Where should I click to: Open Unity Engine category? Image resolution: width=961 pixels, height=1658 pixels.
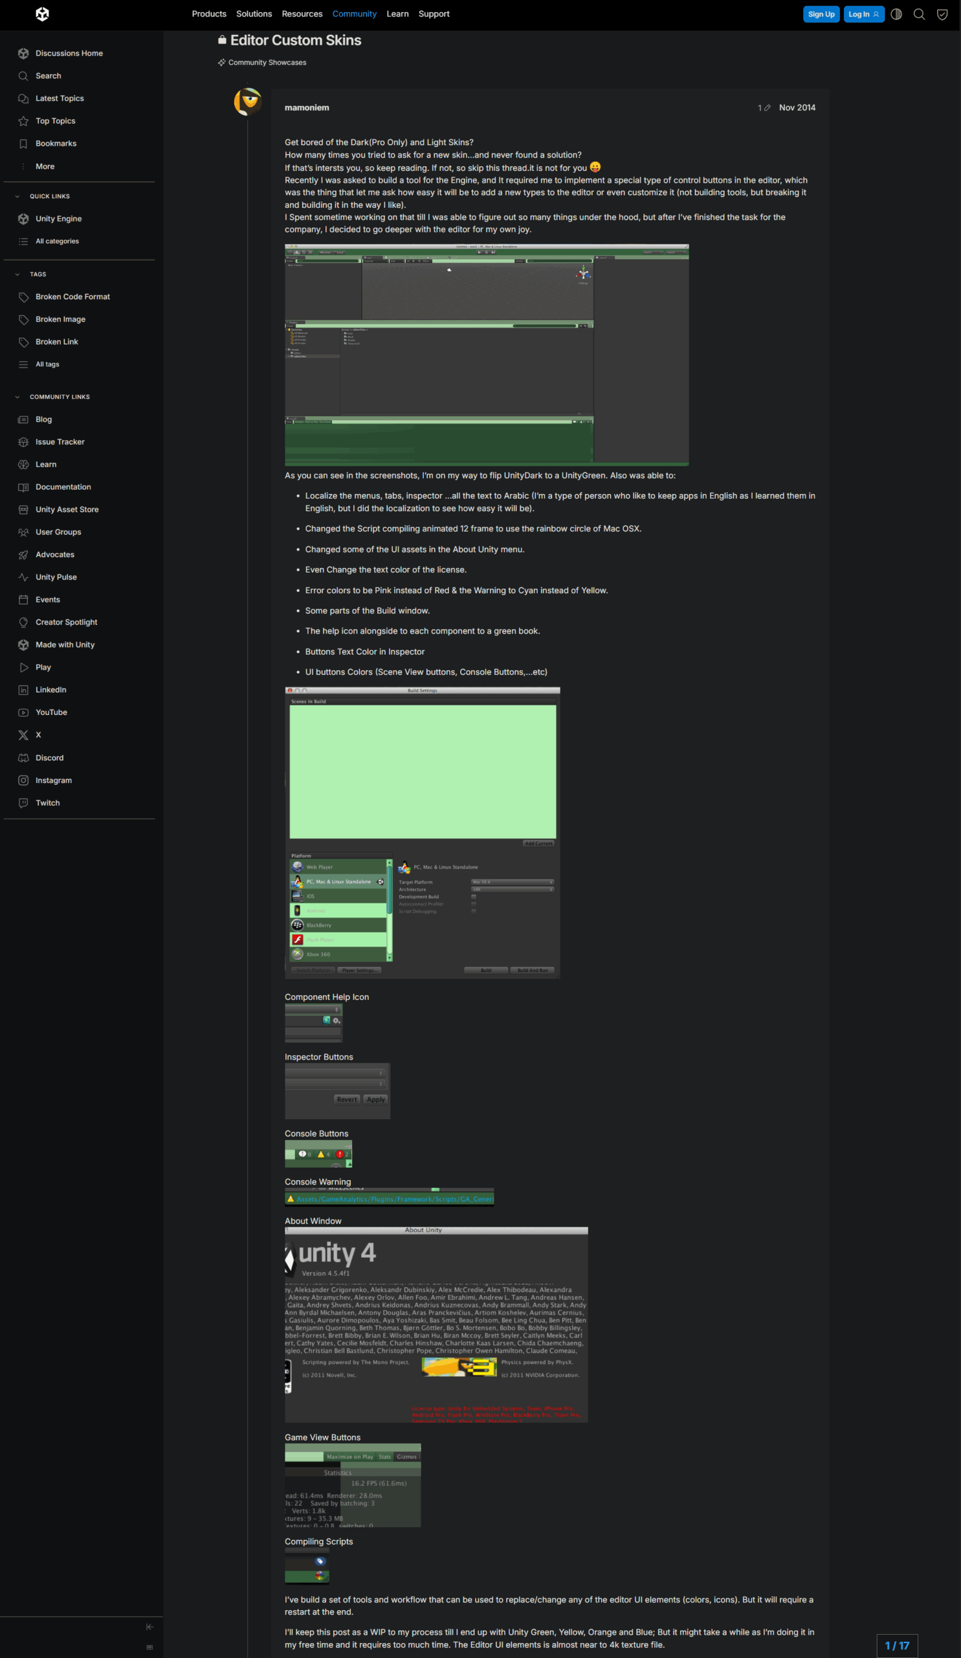click(x=58, y=218)
